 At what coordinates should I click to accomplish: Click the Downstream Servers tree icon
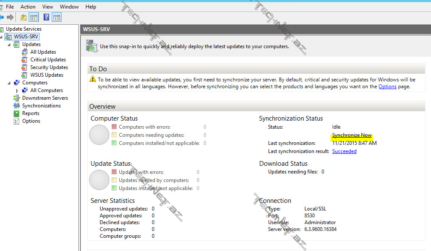coord(17,98)
